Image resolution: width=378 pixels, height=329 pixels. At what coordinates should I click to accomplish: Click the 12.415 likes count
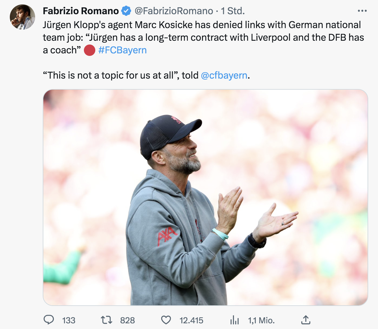point(191,320)
